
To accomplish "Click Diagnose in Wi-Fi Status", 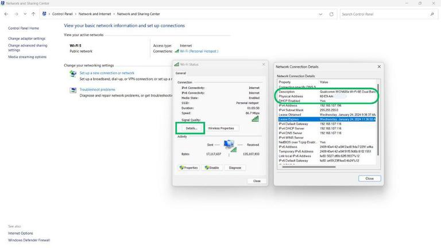I will coord(235,168).
